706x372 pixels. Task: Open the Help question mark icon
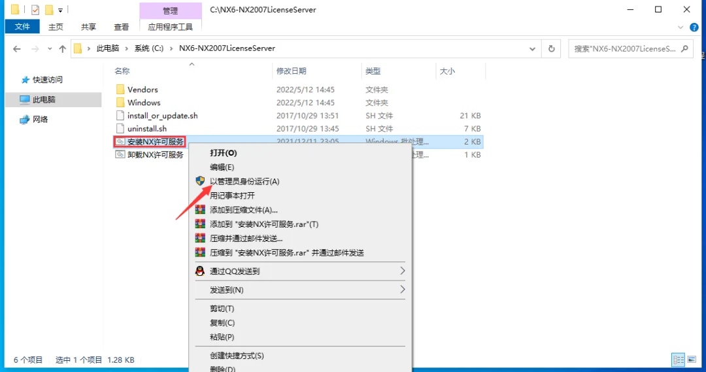coord(694,27)
